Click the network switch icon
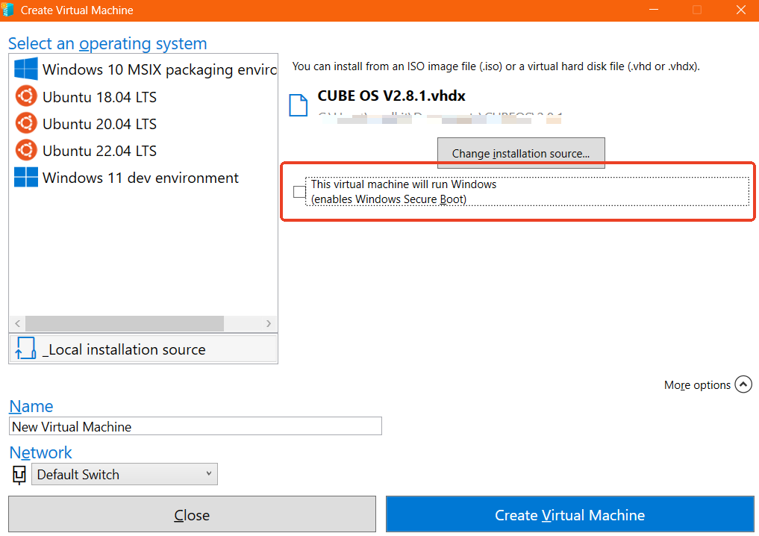 19,475
